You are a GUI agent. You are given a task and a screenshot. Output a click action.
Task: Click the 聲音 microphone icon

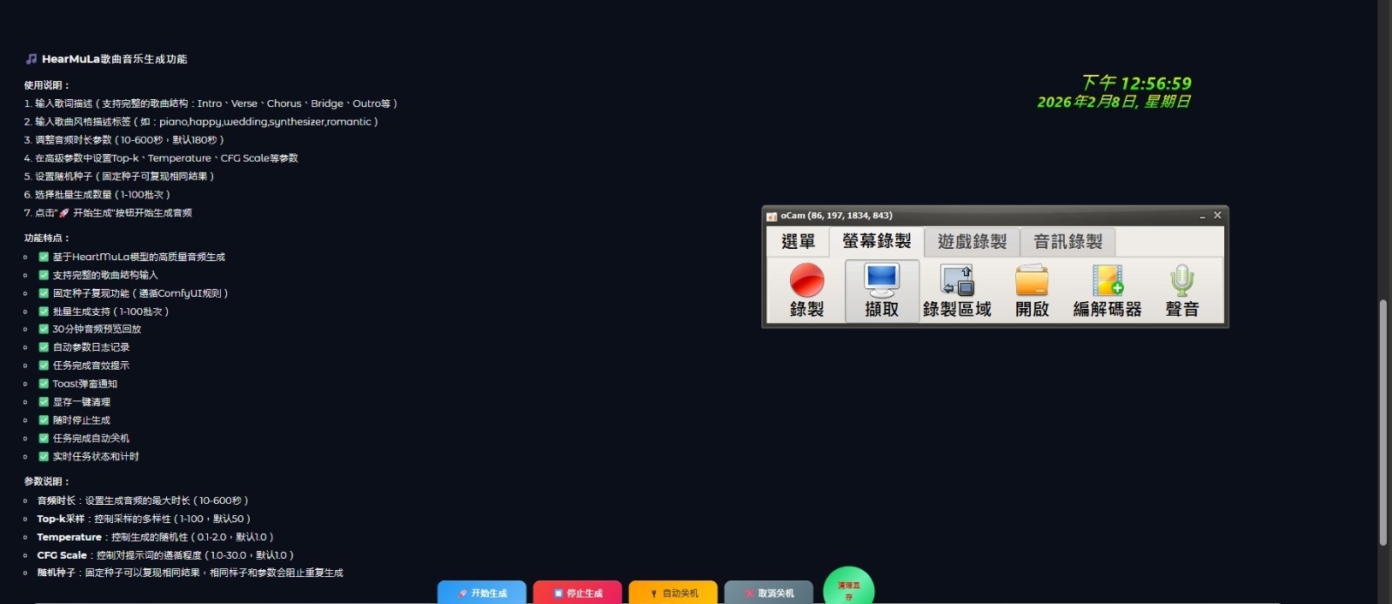[x=1181, y=291]
